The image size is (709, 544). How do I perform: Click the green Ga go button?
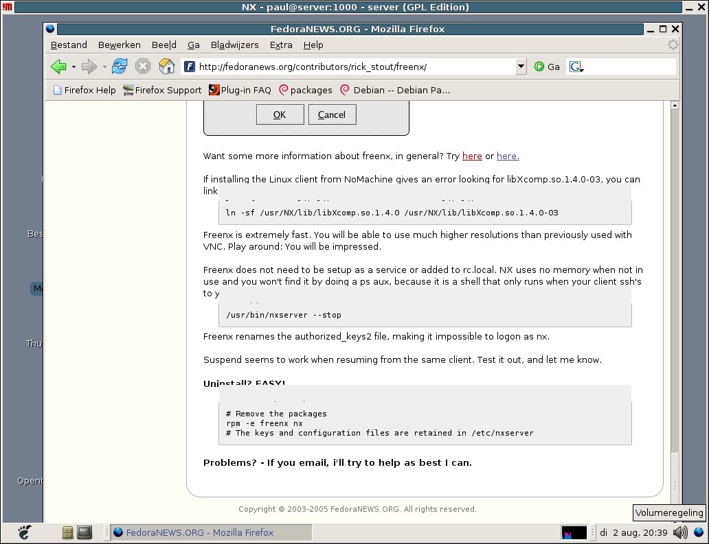pos(547,67)
